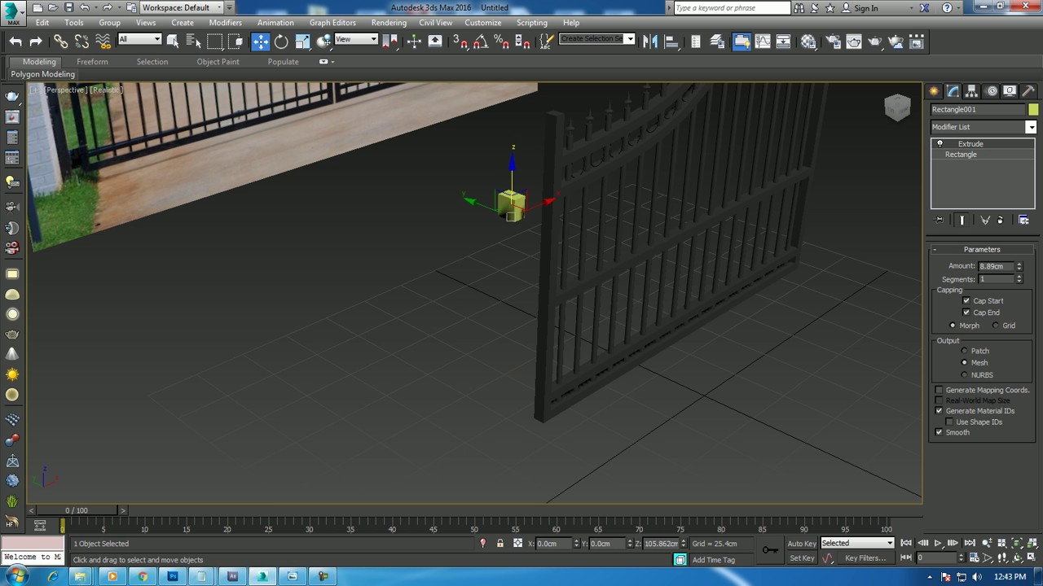Toggle the Angle Snap icon

click(x=481, y=42)
